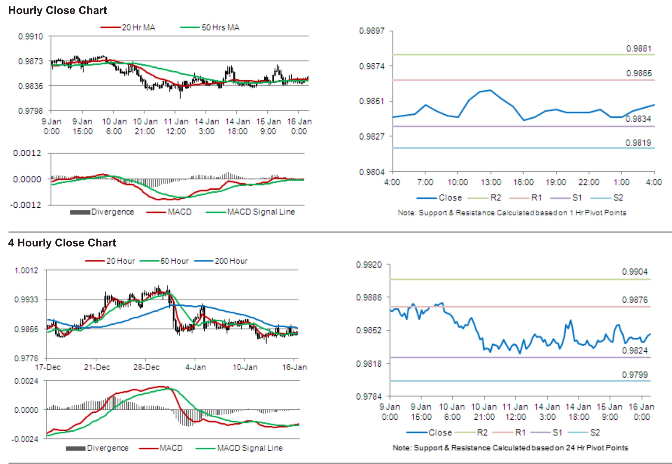Click the 0.9819 S2 support value
The image size is (672, 464).
pyautogui.click(x=638, y=143)
